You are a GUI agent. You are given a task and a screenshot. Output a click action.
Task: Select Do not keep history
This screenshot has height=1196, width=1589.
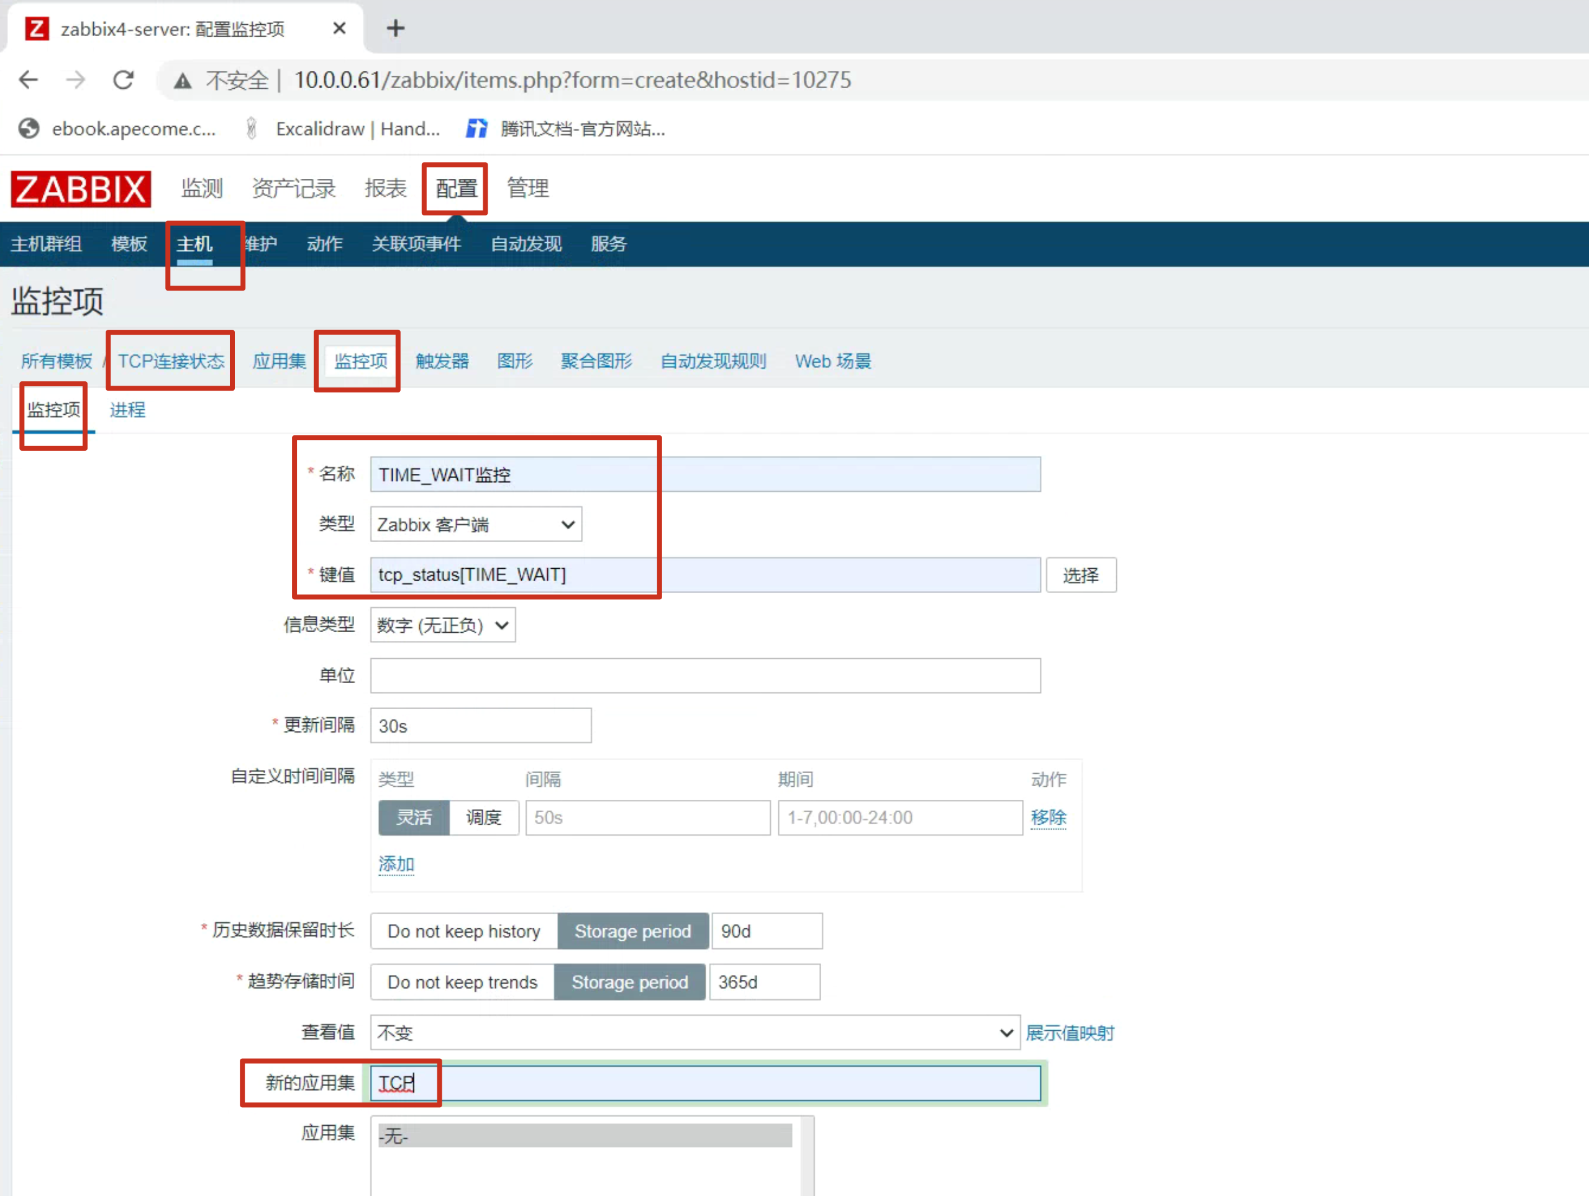click(x=463, y=931)
